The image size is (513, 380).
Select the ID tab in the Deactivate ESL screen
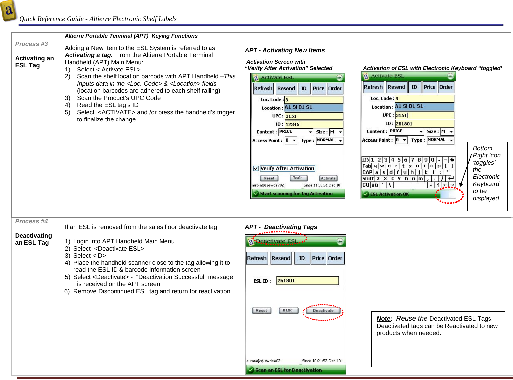pos(302,258)
